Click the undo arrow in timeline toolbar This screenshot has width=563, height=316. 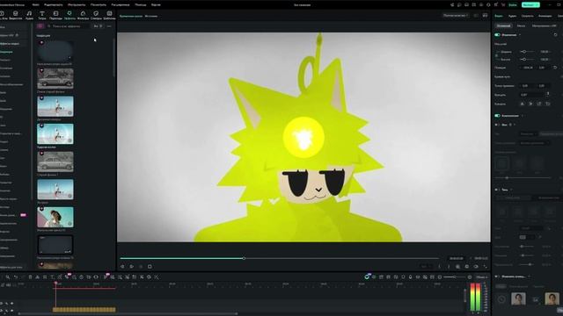coord(16,277)
